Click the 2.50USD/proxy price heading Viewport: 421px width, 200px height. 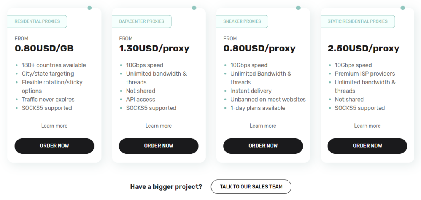(x=363, y=49)
